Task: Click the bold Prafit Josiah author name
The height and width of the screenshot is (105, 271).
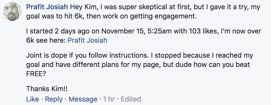Action: (x=47, y=7)
